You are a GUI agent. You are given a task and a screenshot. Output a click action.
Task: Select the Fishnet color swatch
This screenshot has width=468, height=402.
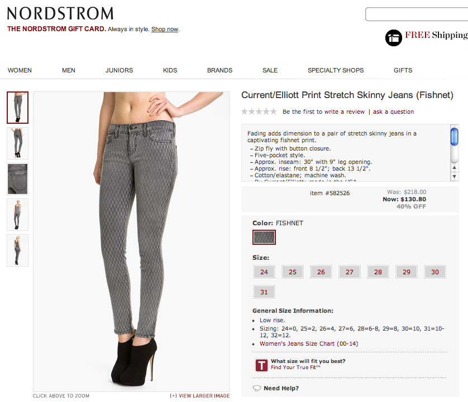point(264,237)
